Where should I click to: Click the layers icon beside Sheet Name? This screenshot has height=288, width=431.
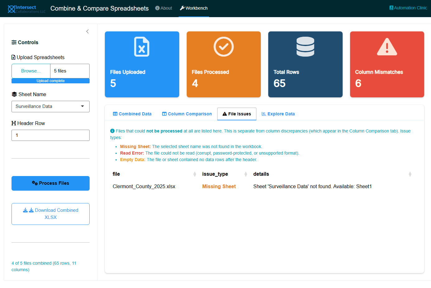14,94
